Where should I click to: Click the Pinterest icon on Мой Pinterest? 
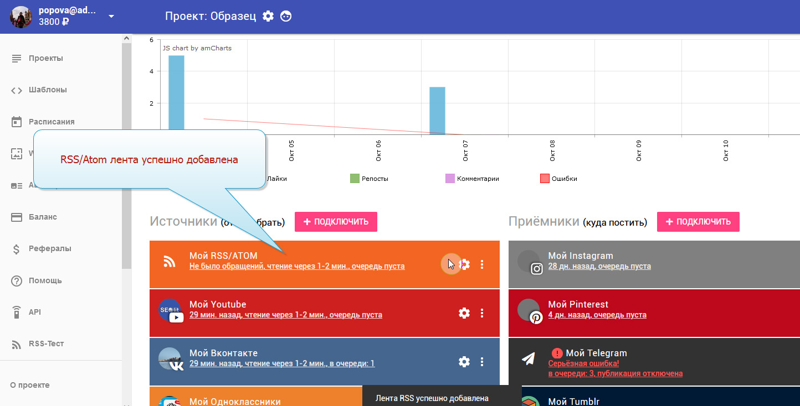coord(536,317)
